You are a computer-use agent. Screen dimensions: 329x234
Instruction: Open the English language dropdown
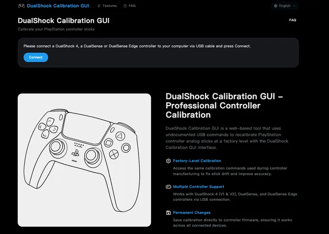click(x=285, y=6)
